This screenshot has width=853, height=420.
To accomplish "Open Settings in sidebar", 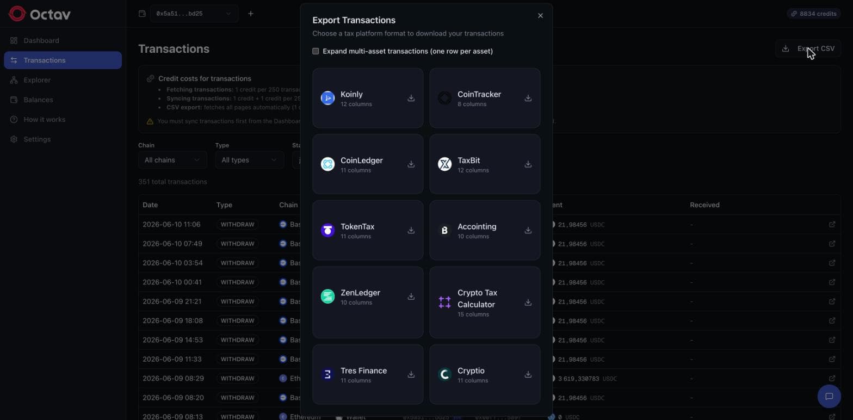I will [x=63, y=139].
